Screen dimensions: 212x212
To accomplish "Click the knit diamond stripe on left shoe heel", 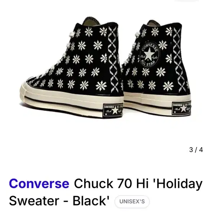I will (113, 59).
